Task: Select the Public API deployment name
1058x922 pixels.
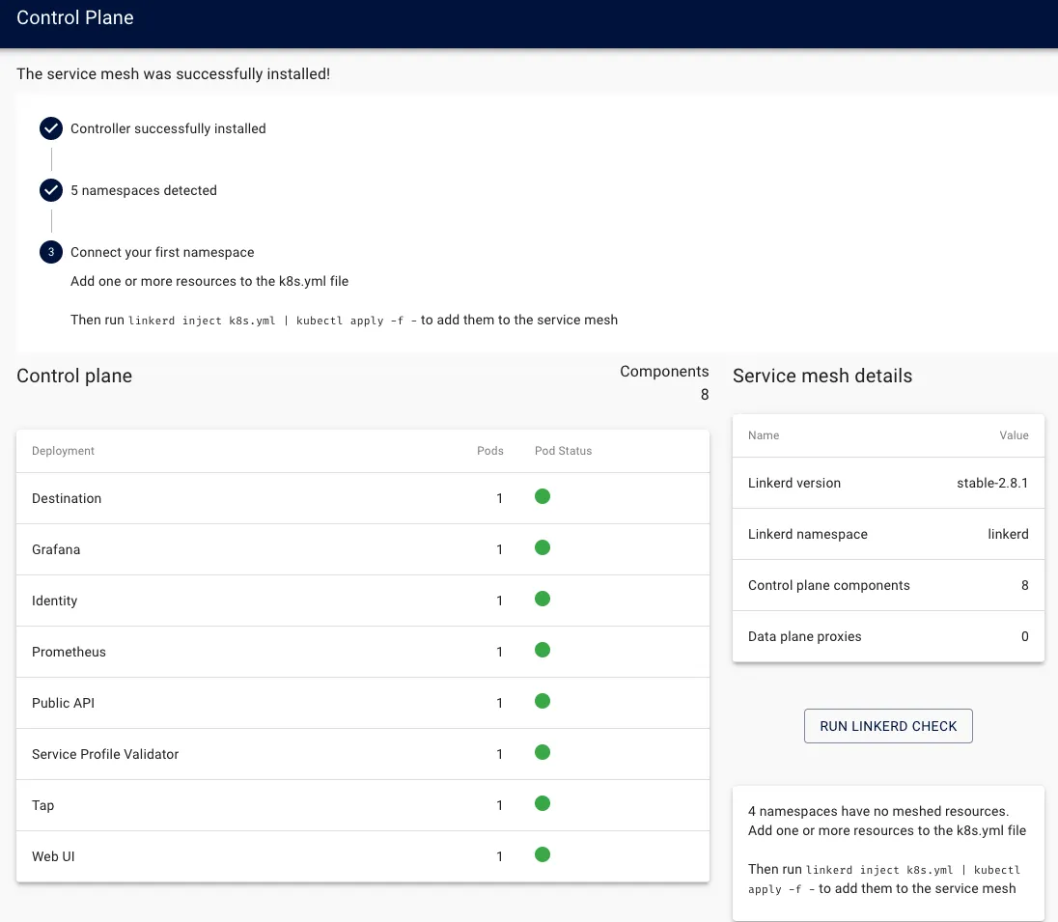Action: 63,703
